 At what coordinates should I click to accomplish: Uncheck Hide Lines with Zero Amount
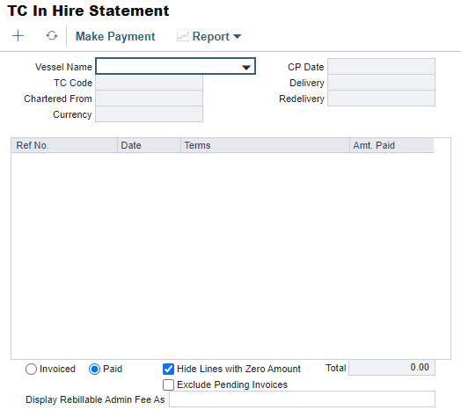[x=168, y=369]
